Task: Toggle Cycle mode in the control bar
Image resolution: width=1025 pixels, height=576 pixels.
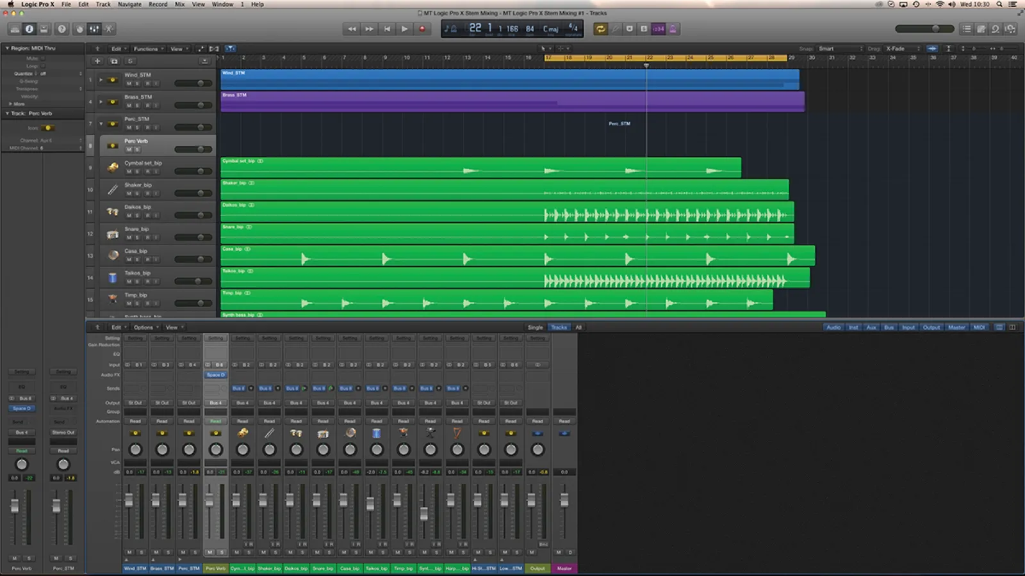Action: point(600,29)
